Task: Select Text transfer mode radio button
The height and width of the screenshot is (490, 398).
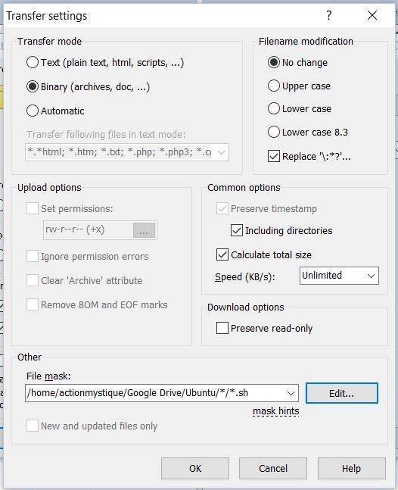Action: click(33, 62)
